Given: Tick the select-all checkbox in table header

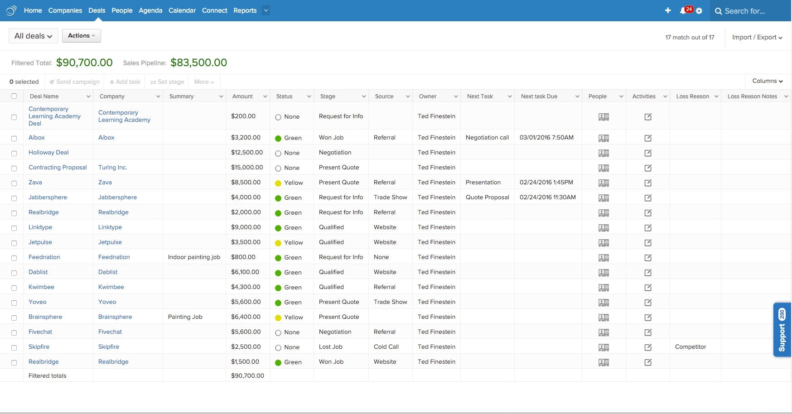Looking at the screenshot, I should click(x=14, y=96).
